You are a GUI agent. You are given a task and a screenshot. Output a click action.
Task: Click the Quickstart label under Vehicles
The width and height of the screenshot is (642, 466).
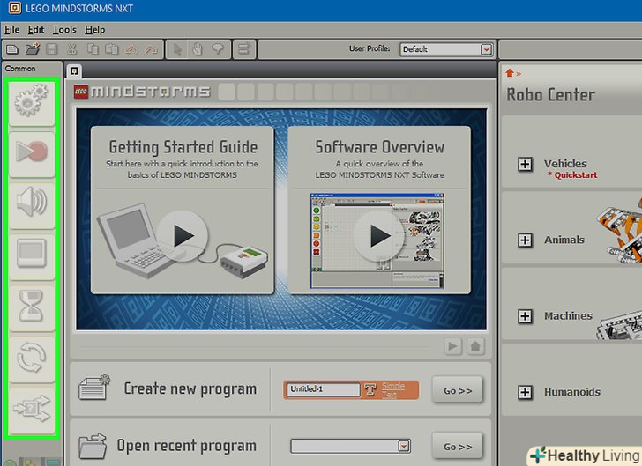tap(572, 175)
